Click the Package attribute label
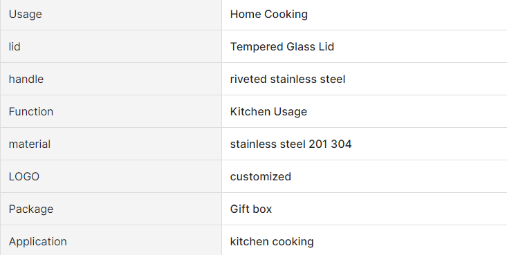Screen dimensions: 507x255 [x=31, y=209]
